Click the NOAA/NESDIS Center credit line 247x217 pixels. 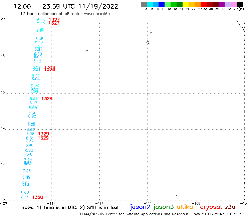134,214
